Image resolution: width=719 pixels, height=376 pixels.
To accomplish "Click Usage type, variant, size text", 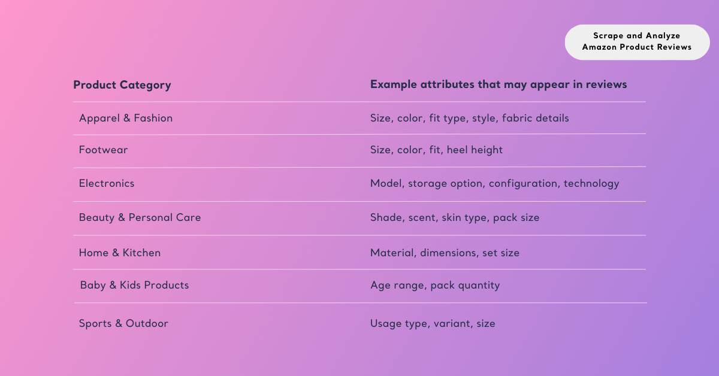I will click(x=433, y=324).
